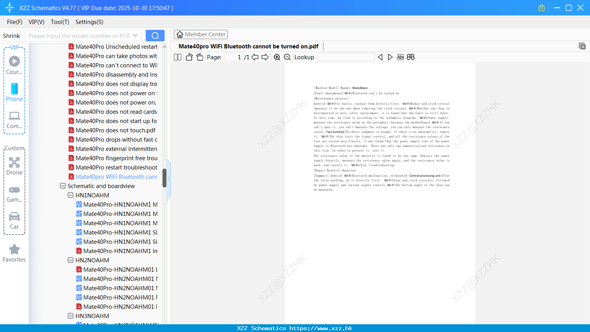This screenshot has width=590, height=332.
Task: Click the yellow toolbox icon in title bar
Action: pos(542,8)
